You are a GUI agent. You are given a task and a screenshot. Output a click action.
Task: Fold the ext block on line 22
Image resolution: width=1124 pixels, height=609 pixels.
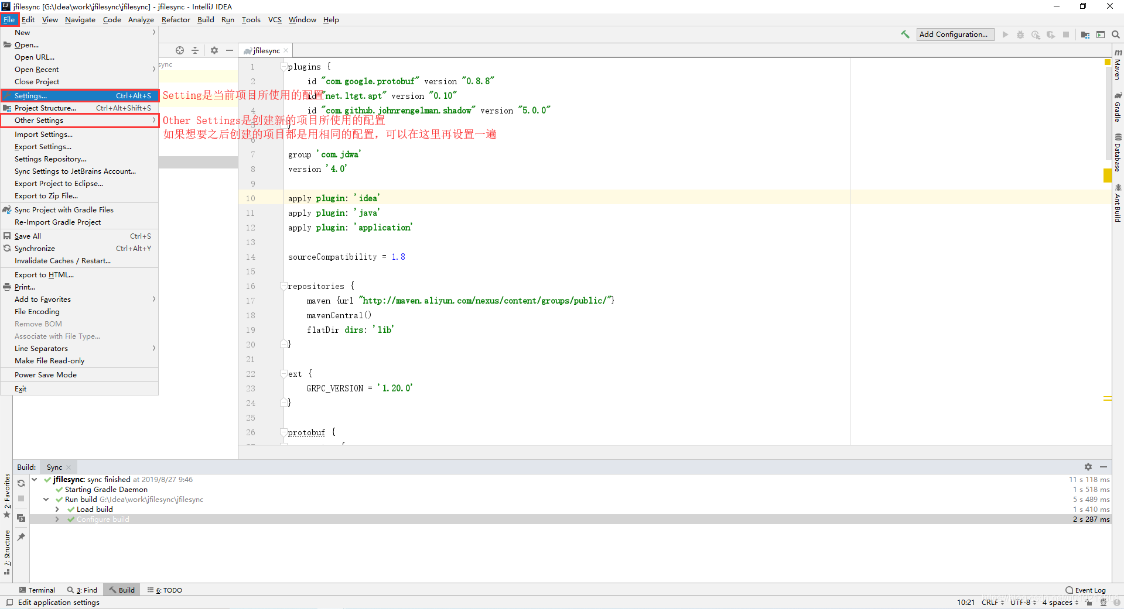pyautogui.click(x=283, y=374)
